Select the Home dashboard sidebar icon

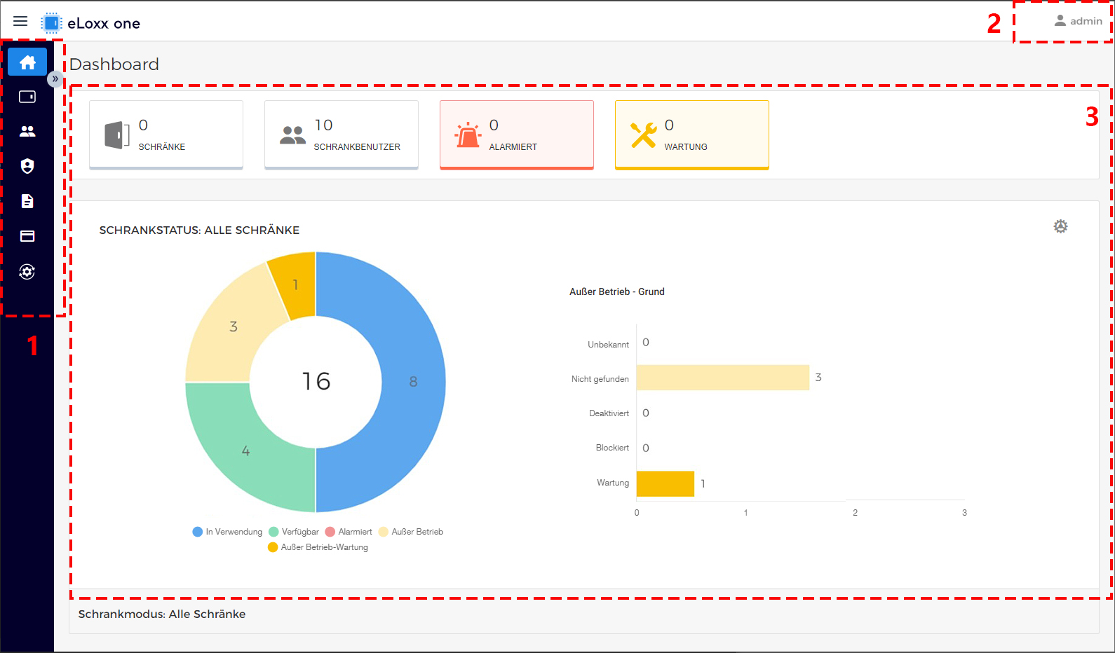27,62
